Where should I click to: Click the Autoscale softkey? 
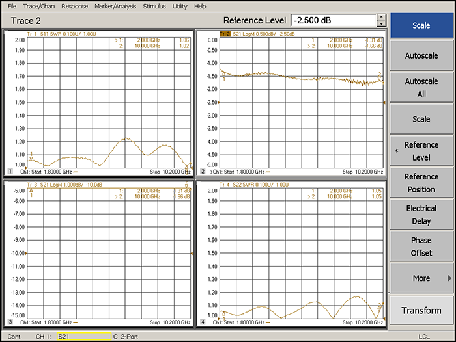[x=421, y=55]
